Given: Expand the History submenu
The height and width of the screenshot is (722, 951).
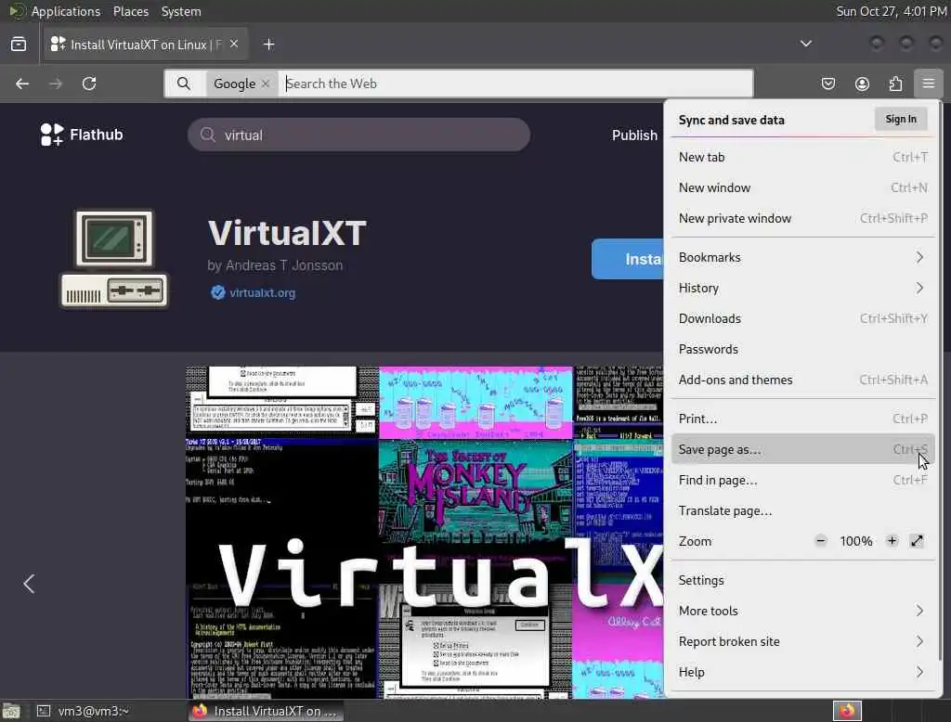Looking at the screenshot, I should (803, 288).
